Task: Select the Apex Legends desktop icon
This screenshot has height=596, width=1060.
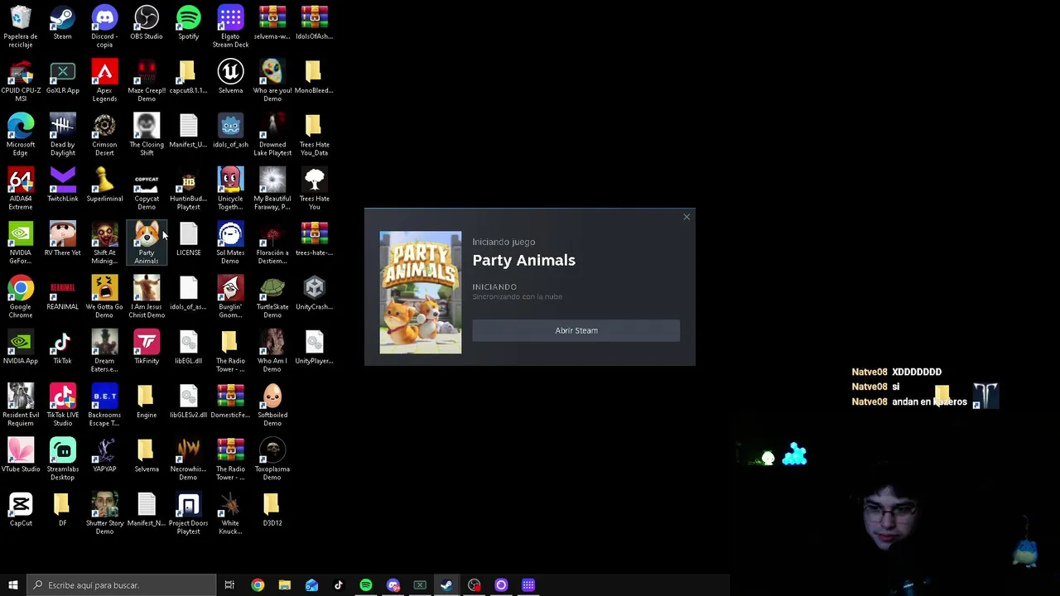Action: tap(104, 80)
